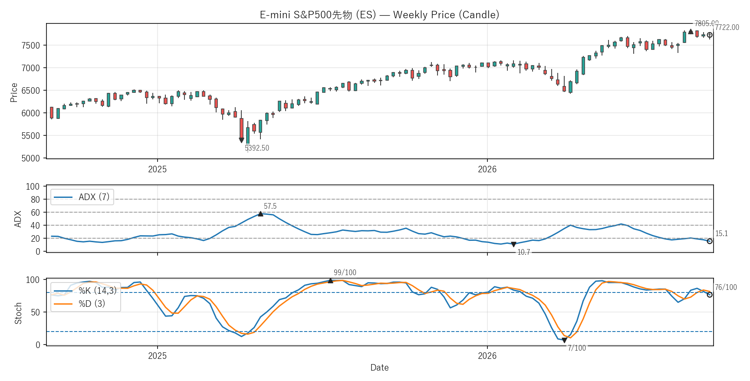This screenshot has width=750, height=381.
Task: Click the 15.1 current ADX value label
Action: [x=721, y=233]
